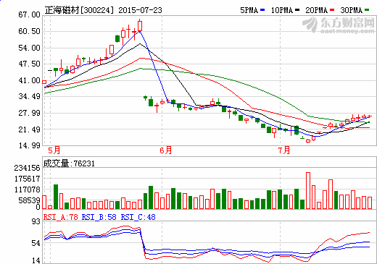Click the 21.49 price axis label

[x=29, y=129]
